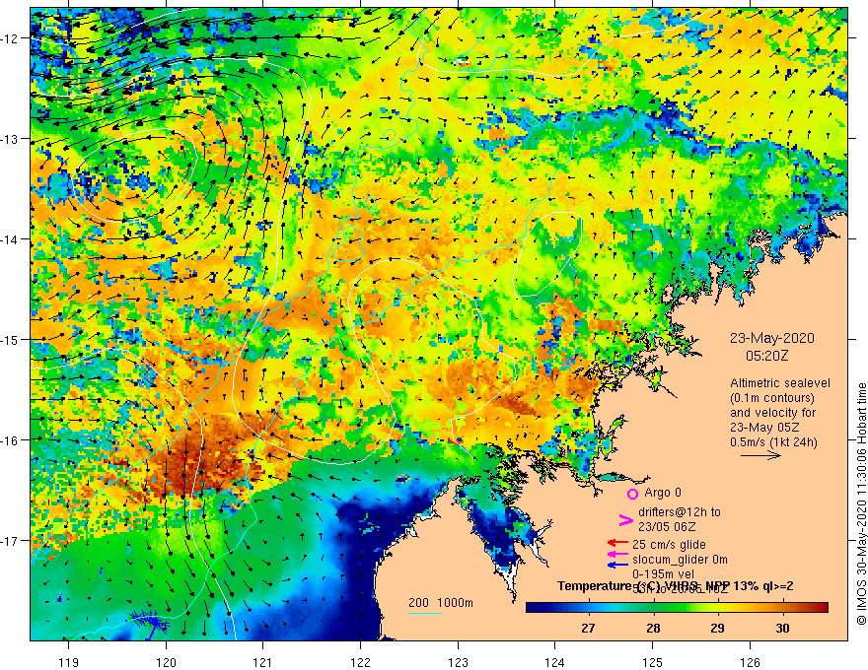Click the cyan isobath legend line under 200 1000m
Image resolution: width=868 pixels, height=670 pixels.
tap(425, 613)
